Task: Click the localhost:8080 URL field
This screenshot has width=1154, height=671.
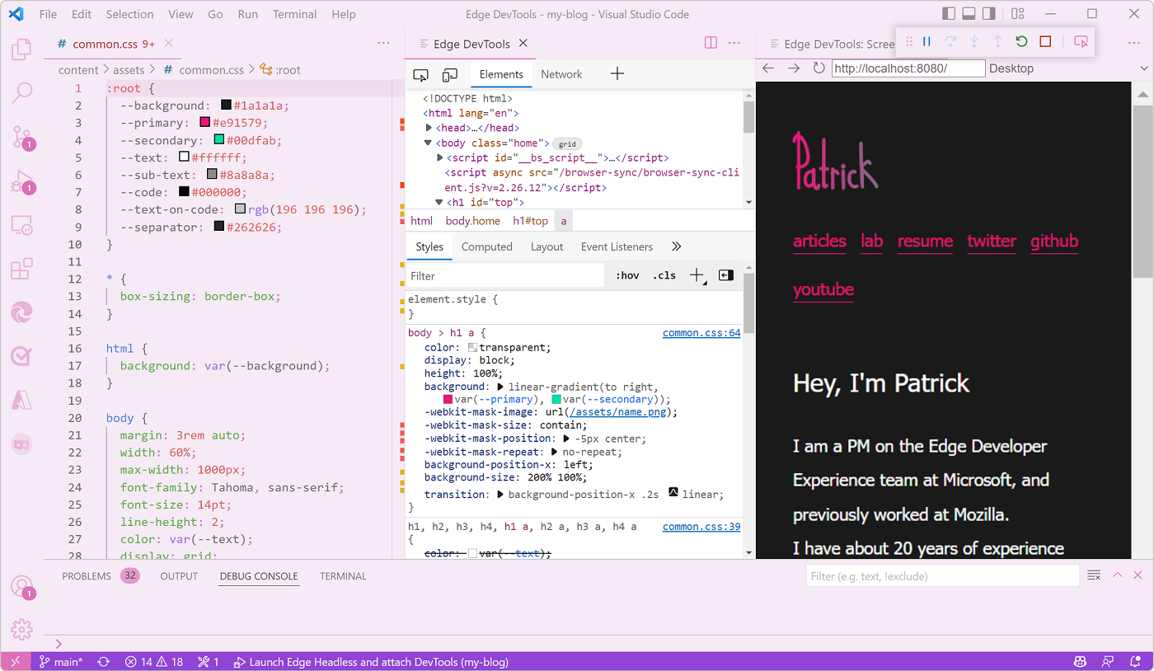Action: point(908,68)
